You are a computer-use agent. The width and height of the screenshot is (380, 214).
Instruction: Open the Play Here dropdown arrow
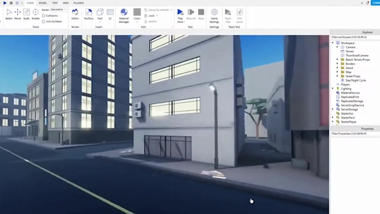coord(184,22)
